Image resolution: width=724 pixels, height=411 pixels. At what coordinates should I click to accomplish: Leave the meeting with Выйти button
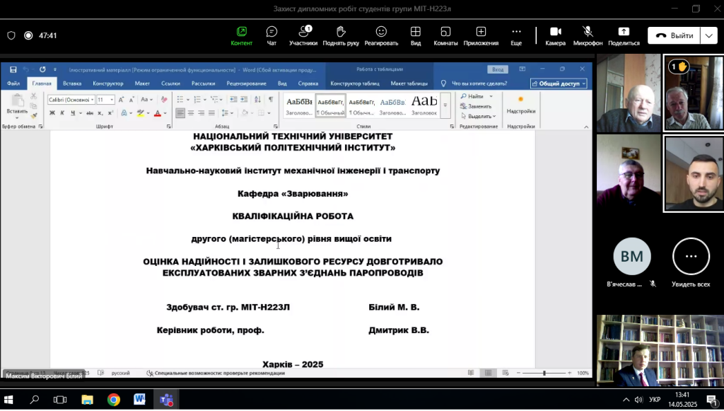pos(674,35)
